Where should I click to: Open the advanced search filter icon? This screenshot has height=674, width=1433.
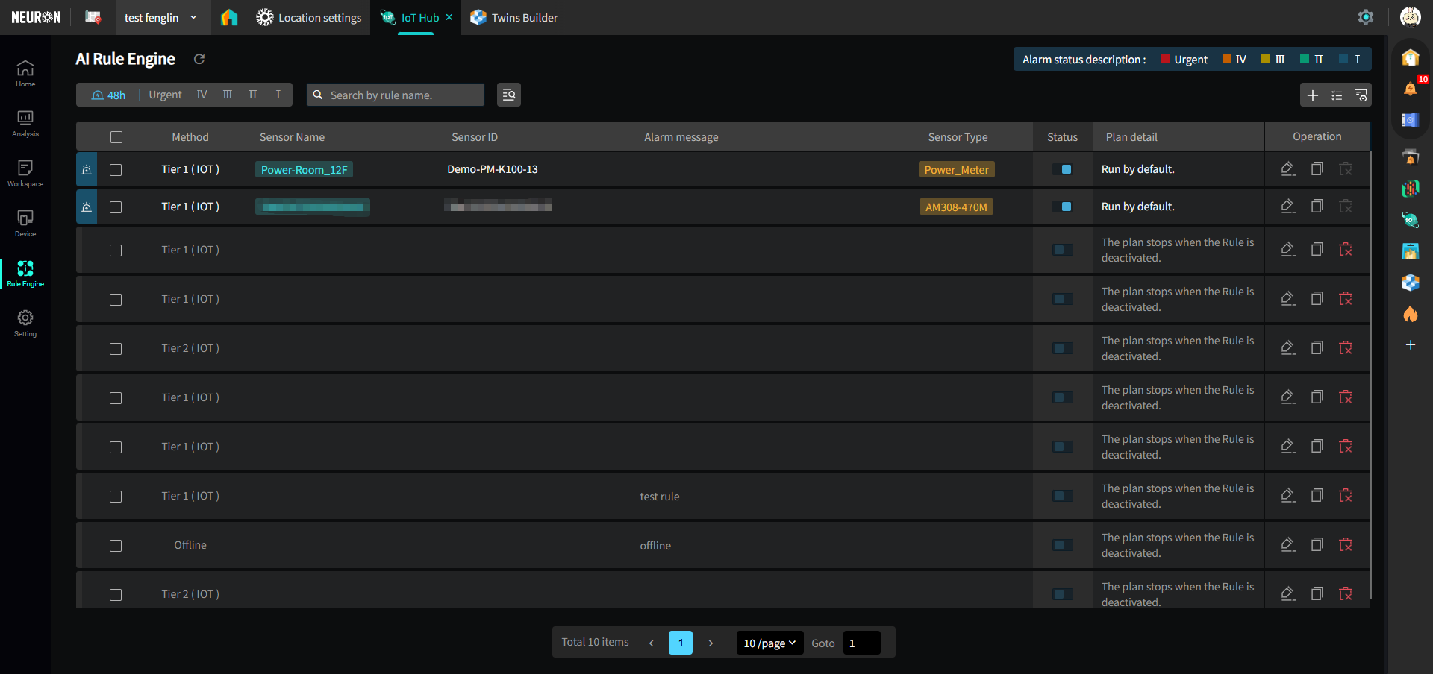point(509,95)
